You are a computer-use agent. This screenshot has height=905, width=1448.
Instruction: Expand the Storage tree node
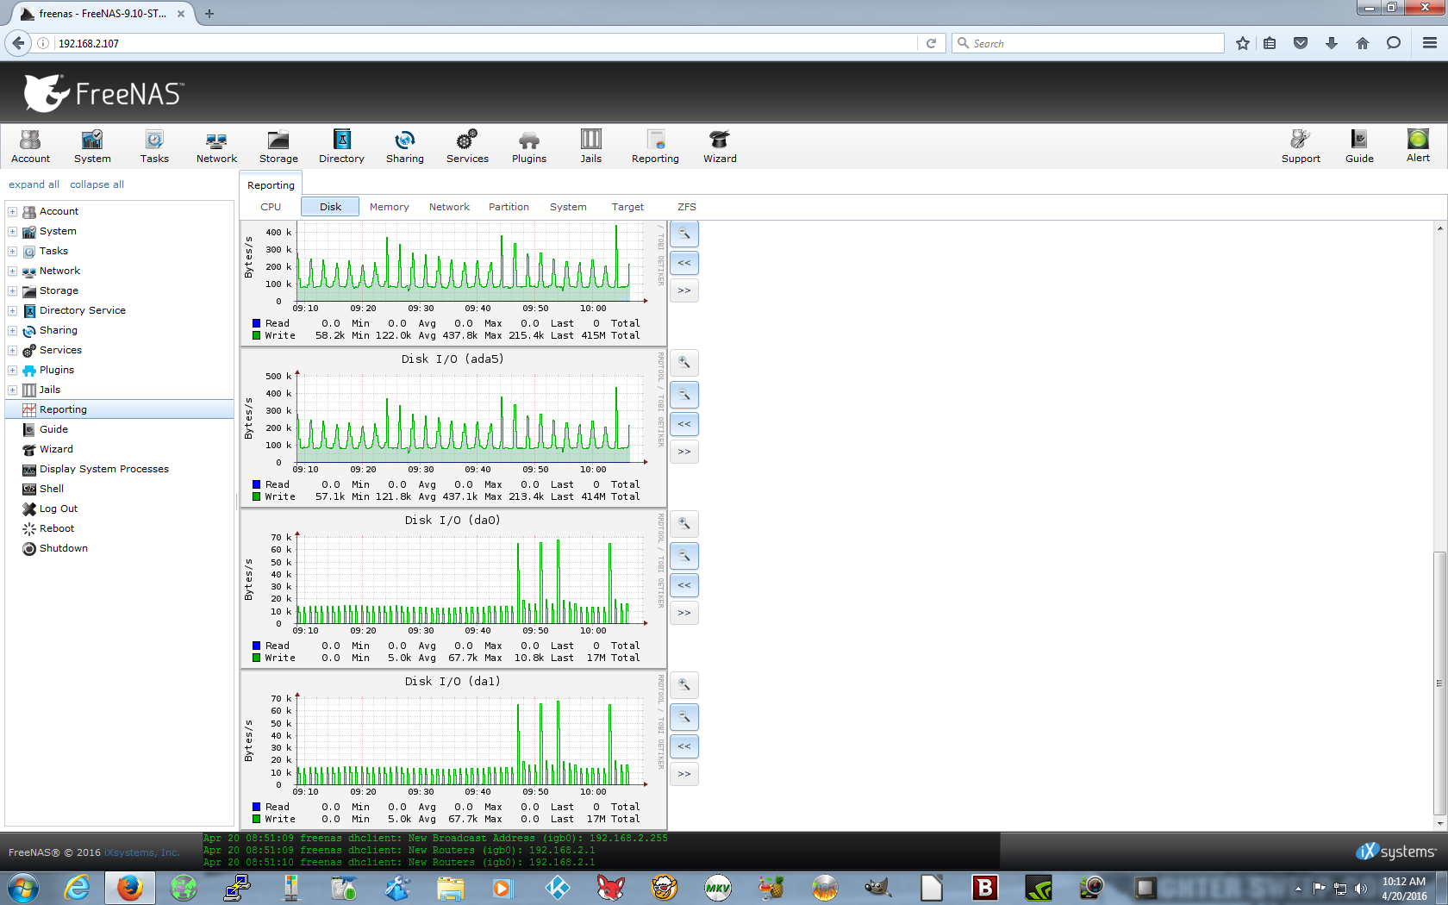(x=13, y=291)
